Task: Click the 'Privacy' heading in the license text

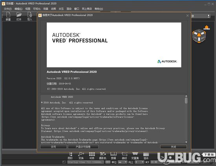Action: [x=46, y=125]
